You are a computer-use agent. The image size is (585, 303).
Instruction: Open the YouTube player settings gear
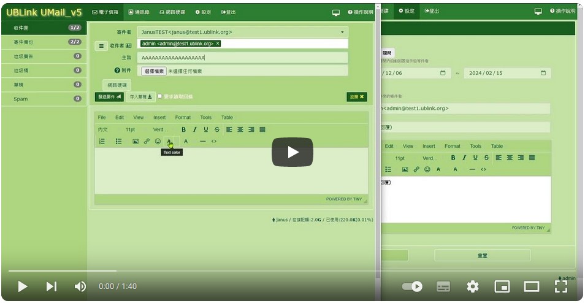click(x=472, y=286)
